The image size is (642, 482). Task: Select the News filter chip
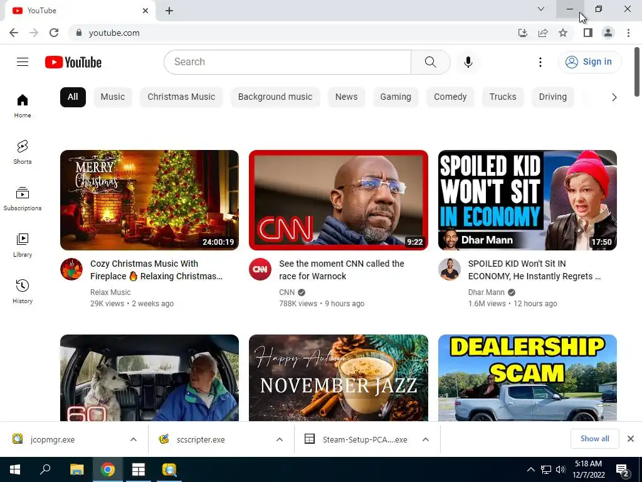pyautogui.click(x=346, y=97)
